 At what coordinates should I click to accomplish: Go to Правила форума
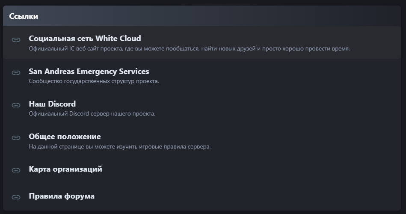coord(62,196)
